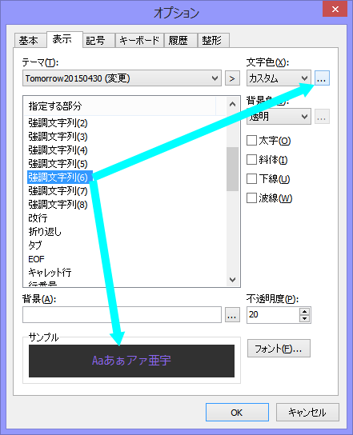The width and height of the screenshot is (353, 435).
Task: Click the list scrollbar down arrow
Action: (232, 279)
